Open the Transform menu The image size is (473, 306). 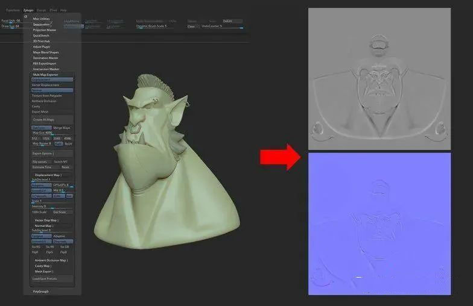click(x=13, y=10)
